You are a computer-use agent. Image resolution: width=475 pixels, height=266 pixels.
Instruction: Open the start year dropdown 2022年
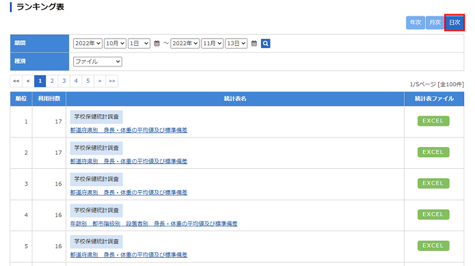(x=87, y=43)
